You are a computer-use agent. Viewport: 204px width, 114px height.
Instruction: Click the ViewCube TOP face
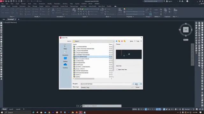[x=186, y=29]
